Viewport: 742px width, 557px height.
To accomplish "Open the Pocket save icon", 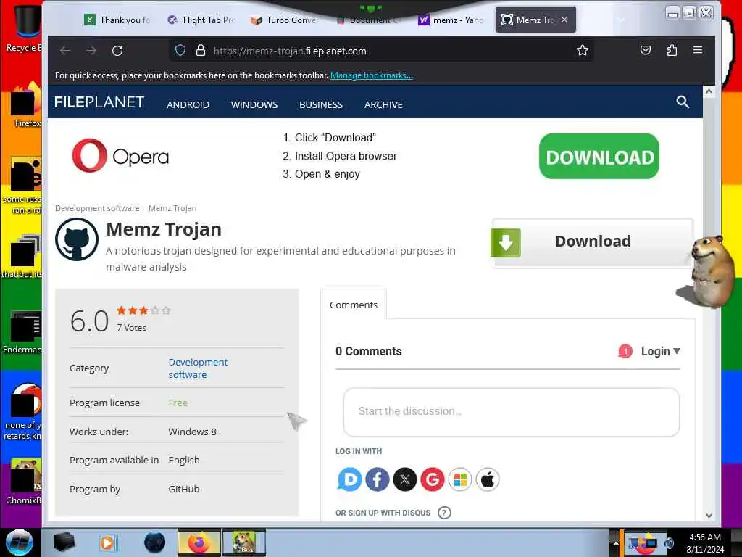I will tap(646, 50).
